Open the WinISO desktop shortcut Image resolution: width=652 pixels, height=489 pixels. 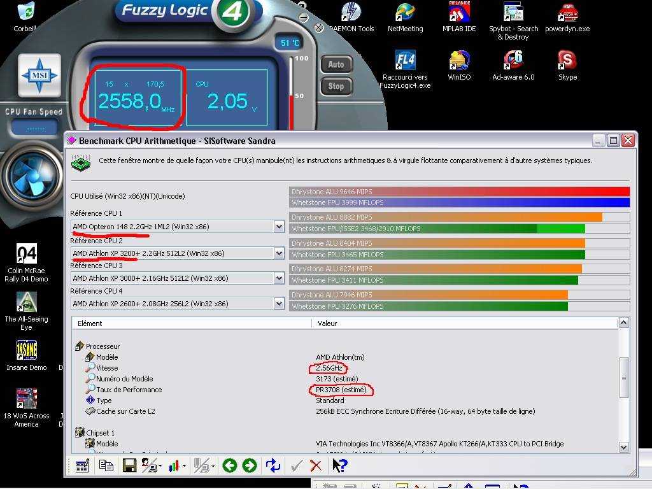(x=459, y=66)
